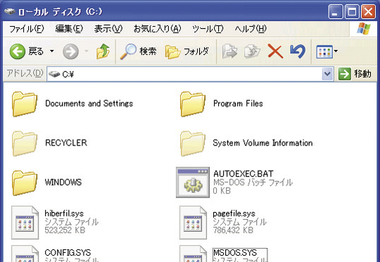The height and width of the screenshot is (262, 380).
Task: Minimize the ローカル ディスク (C:) window
Action: coord(336,11)
